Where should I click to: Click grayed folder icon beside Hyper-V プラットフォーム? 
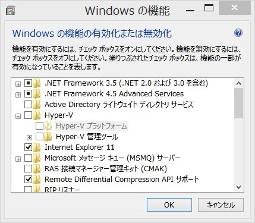tap(48, 126)
